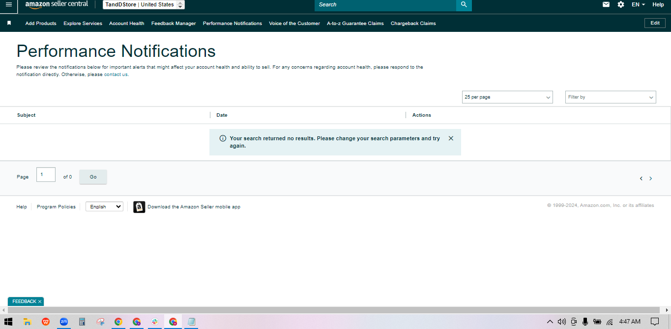Image resolution: width=671 pixels, height=329 pixels.
Task: Open the 25 per page dropdown
Action: (507, 97)
